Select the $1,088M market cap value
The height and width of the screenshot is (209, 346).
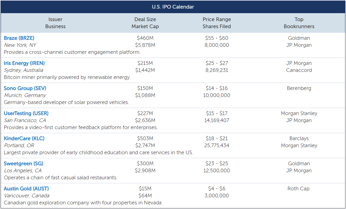(145, 95)
